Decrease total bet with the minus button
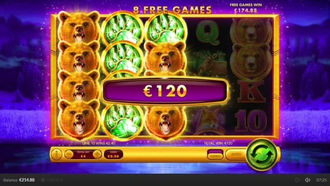 [69, 154]
